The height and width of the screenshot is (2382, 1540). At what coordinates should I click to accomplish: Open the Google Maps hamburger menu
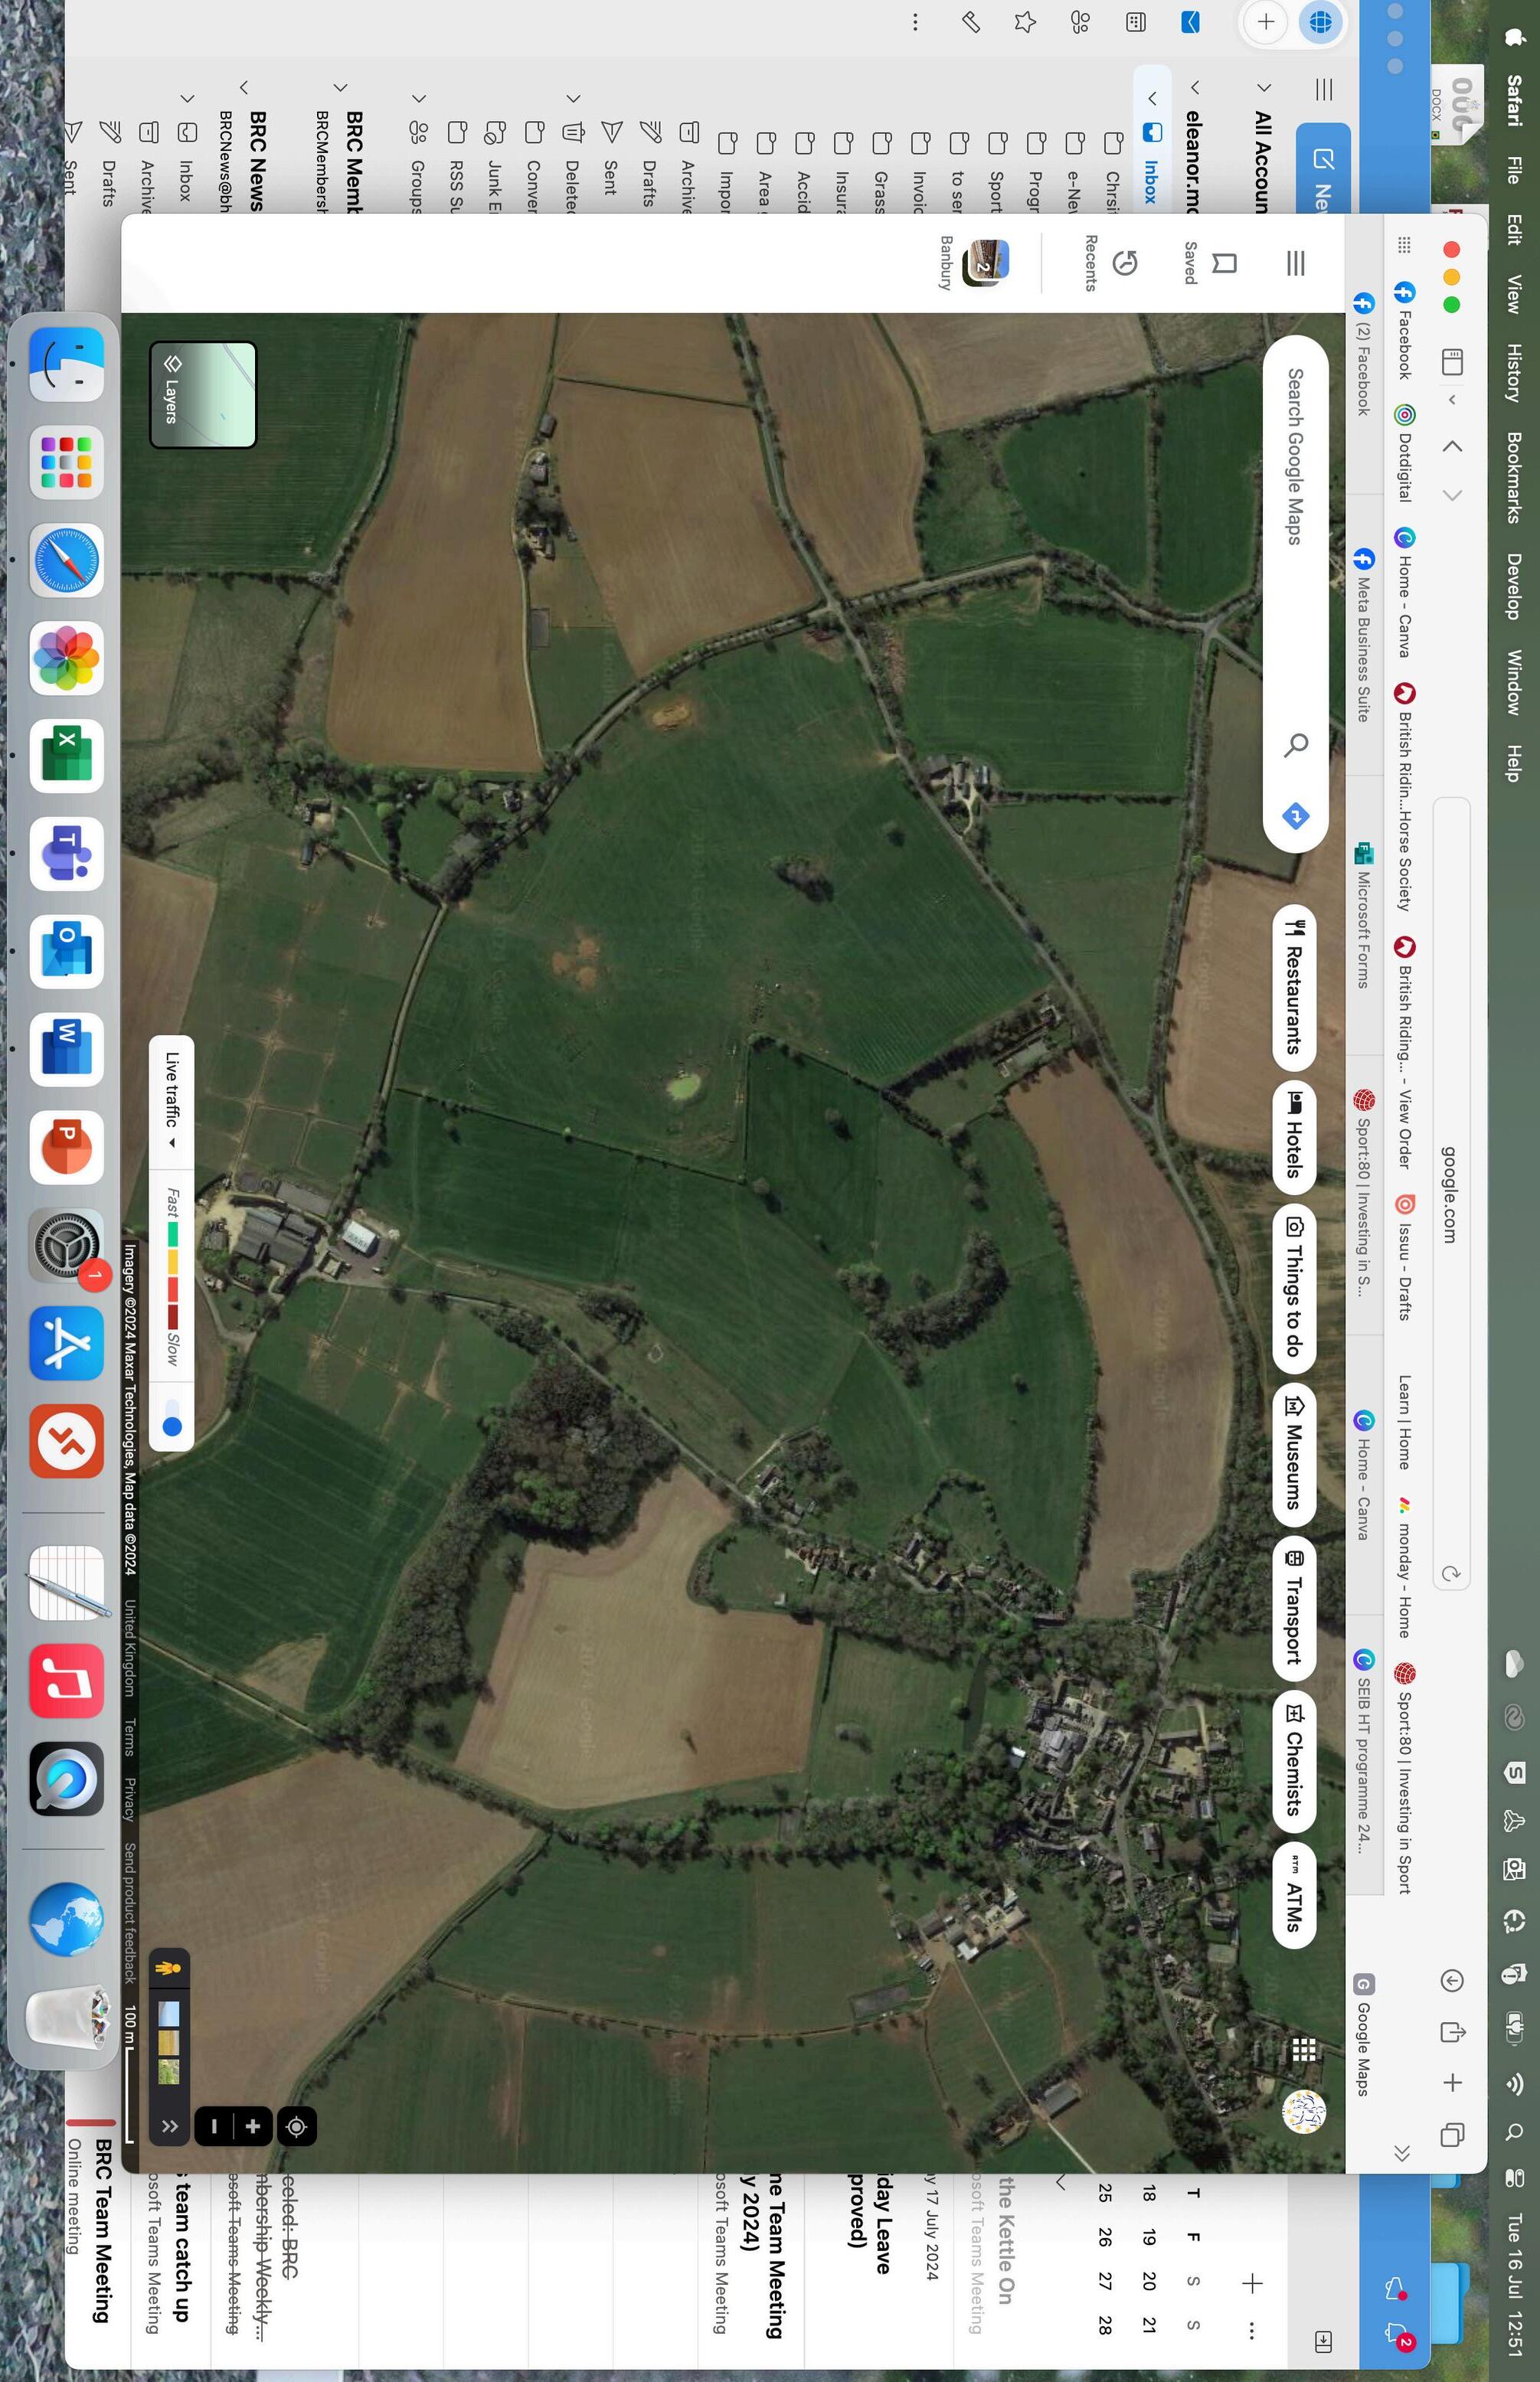(x=1295, y=263)
